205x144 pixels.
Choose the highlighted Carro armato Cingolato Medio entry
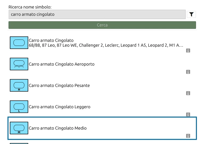point(102,128)
